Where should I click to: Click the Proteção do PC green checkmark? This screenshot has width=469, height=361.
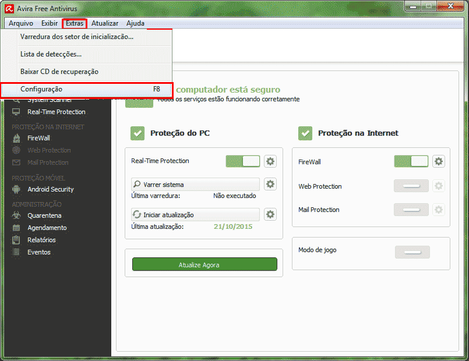[137, 133]
